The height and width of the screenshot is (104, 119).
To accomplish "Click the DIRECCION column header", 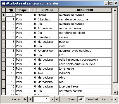I will 85,10.
